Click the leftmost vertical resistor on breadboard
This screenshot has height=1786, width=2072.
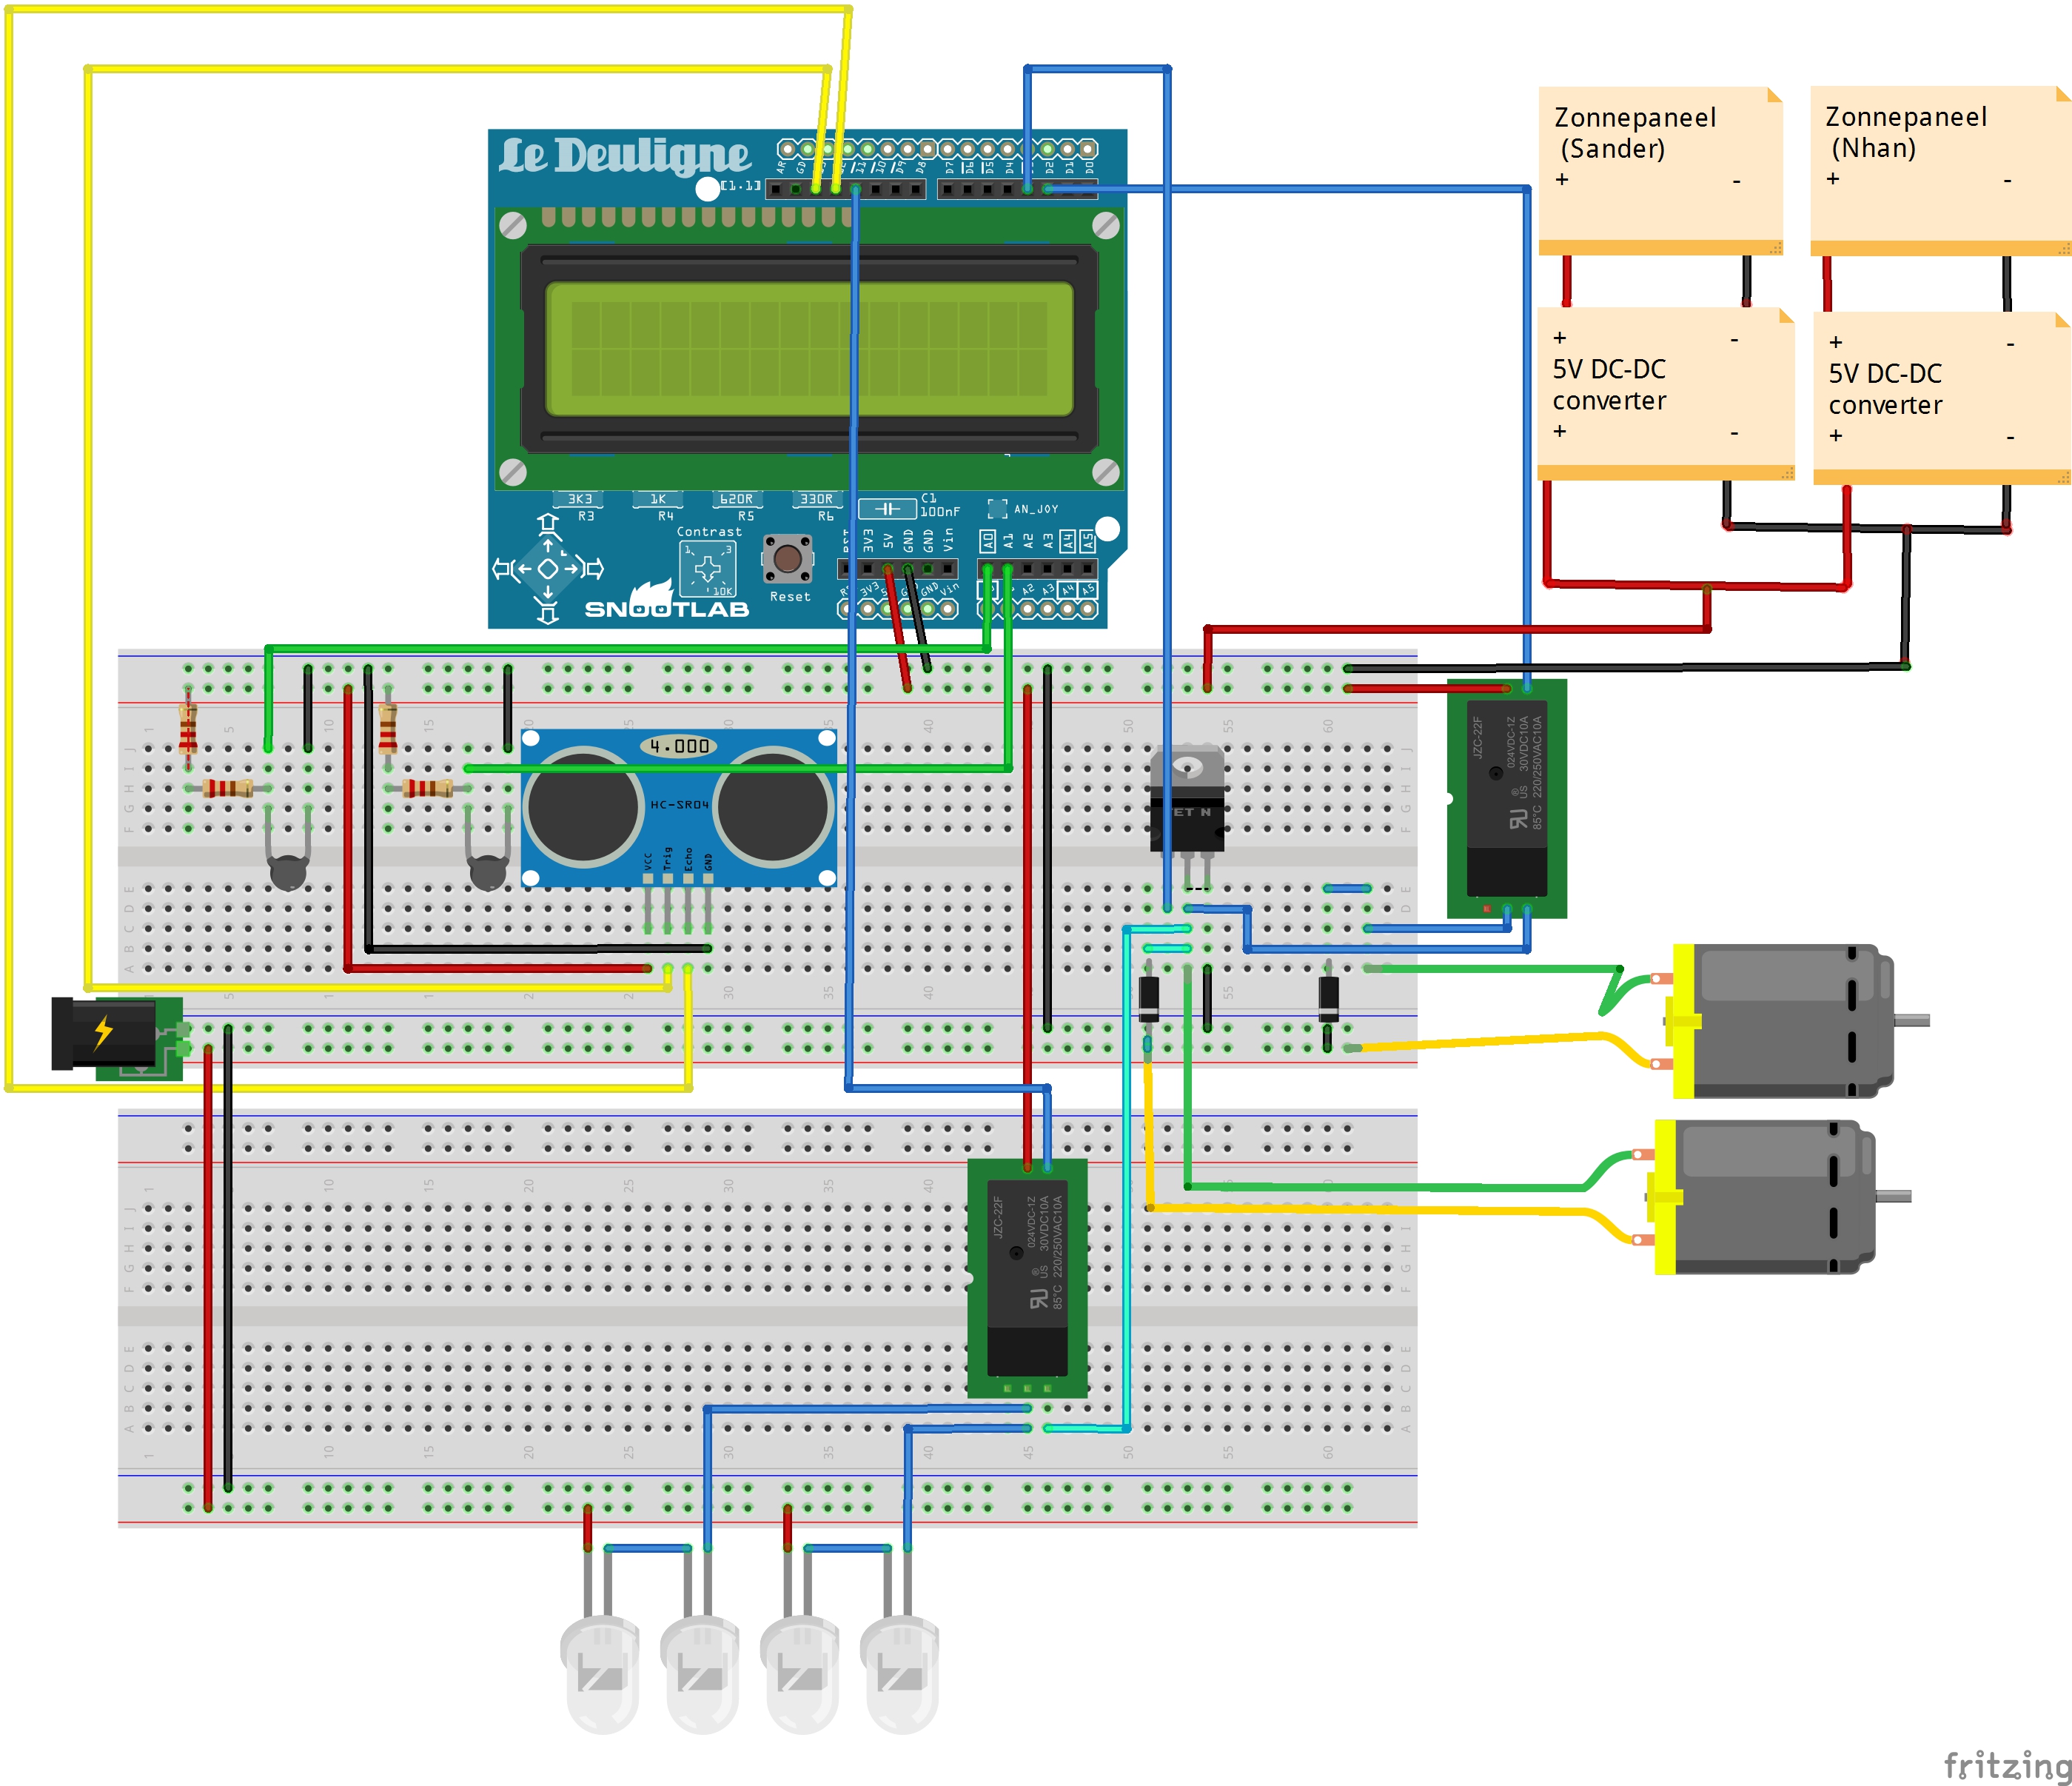click(x=188, y=728)
